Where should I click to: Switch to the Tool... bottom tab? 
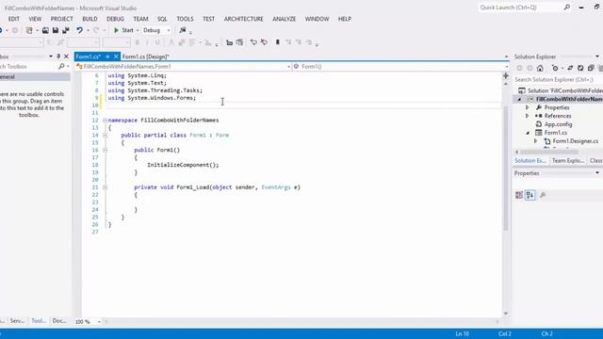pos(39,320)
